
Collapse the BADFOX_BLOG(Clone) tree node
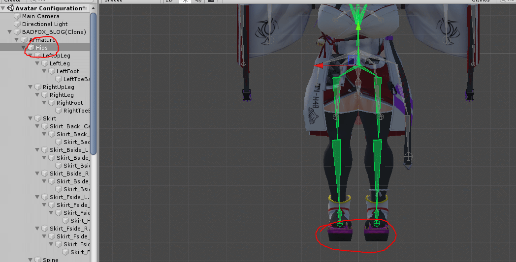pos(10,32)
